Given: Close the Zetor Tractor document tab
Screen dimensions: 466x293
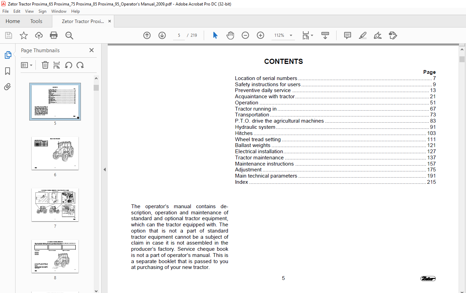Looking at the screenshot, I should pyautogui.click(x=109, y=21).
